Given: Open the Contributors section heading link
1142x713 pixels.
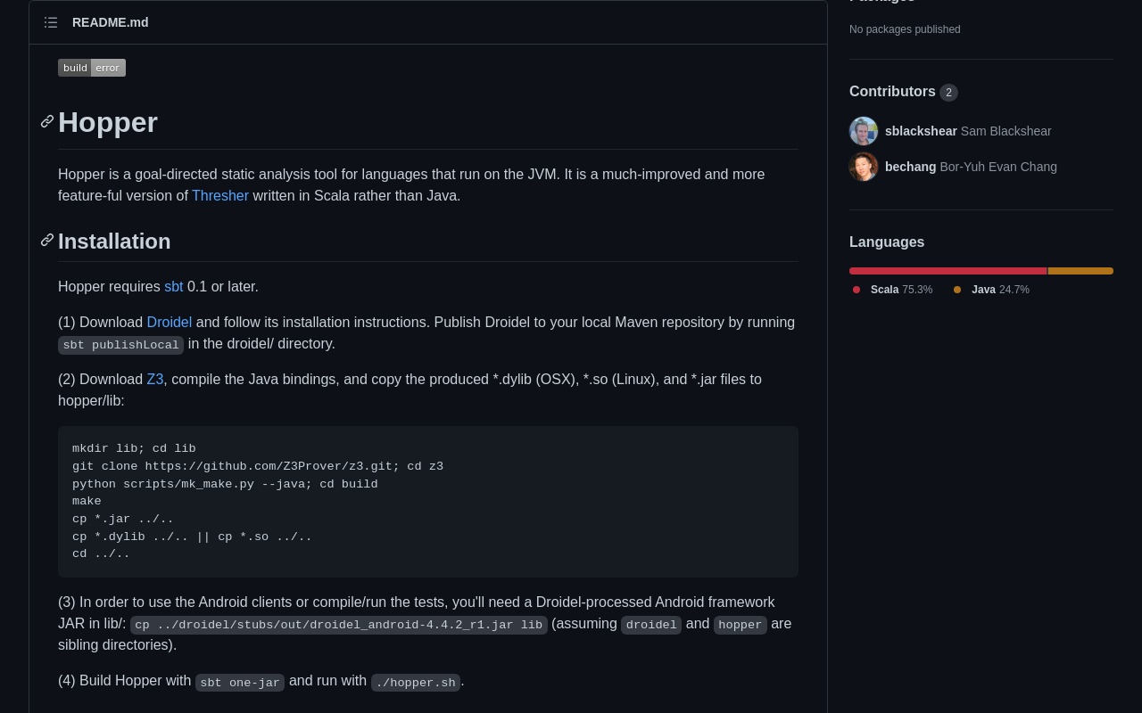Looking at the screenshot, I should pyautogui.click(x=892, y=92).
